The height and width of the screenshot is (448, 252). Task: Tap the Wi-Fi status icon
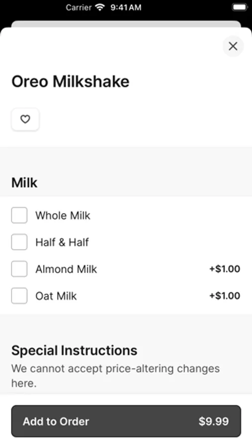click(100, 7)
